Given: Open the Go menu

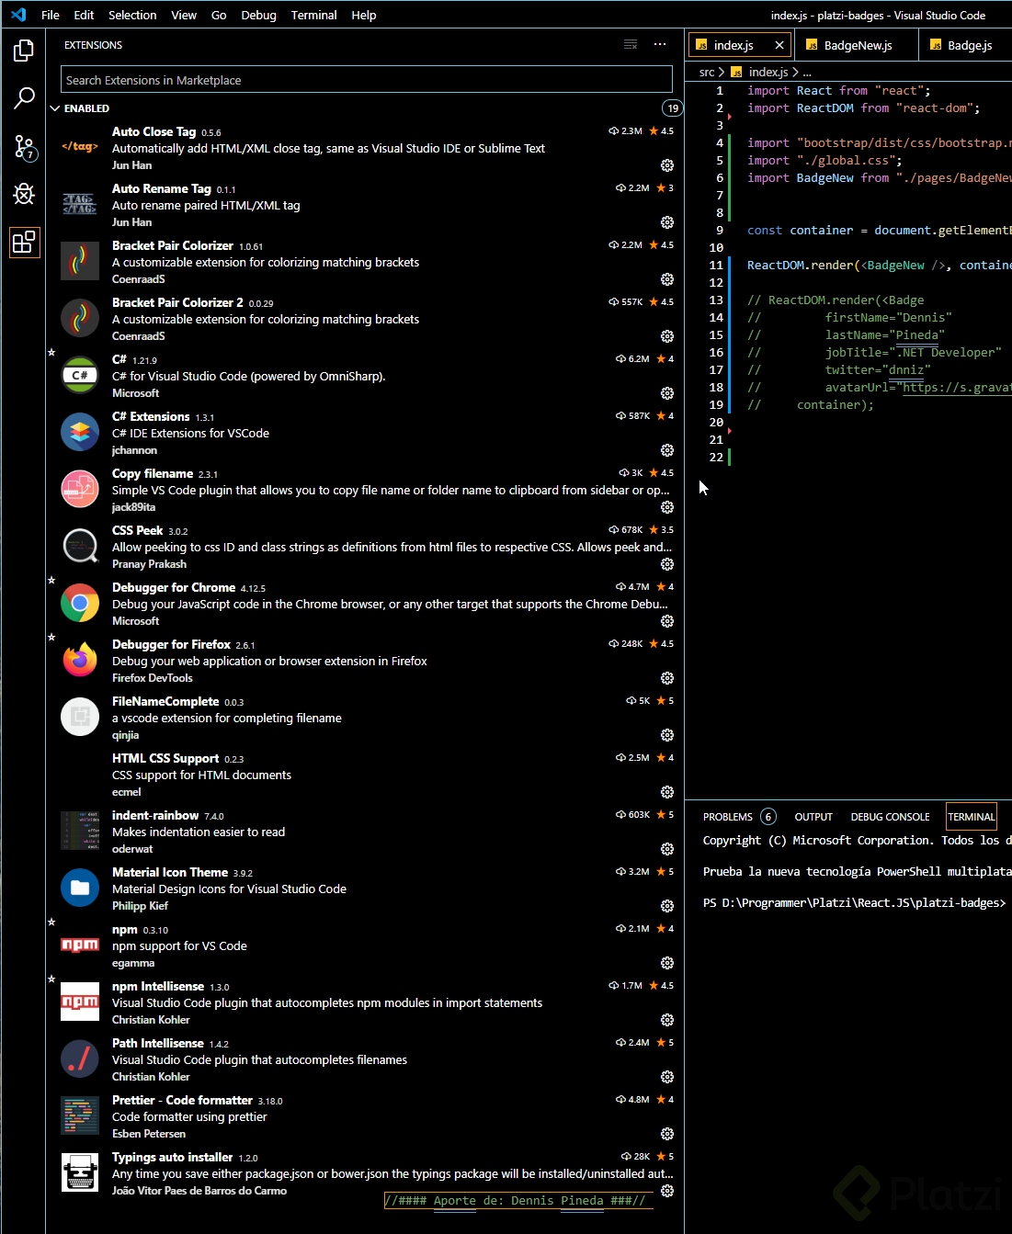Looking at the screenshot, I should click(219, 15).
